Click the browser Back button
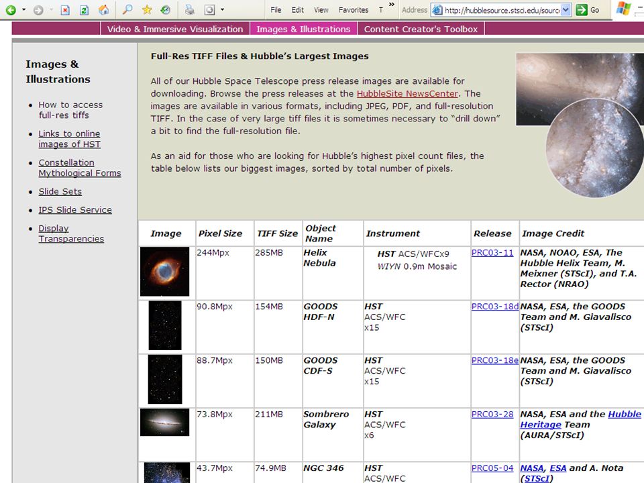Viewport: 644px width, 483px height. pyautogui.click(x=11, y=10)
